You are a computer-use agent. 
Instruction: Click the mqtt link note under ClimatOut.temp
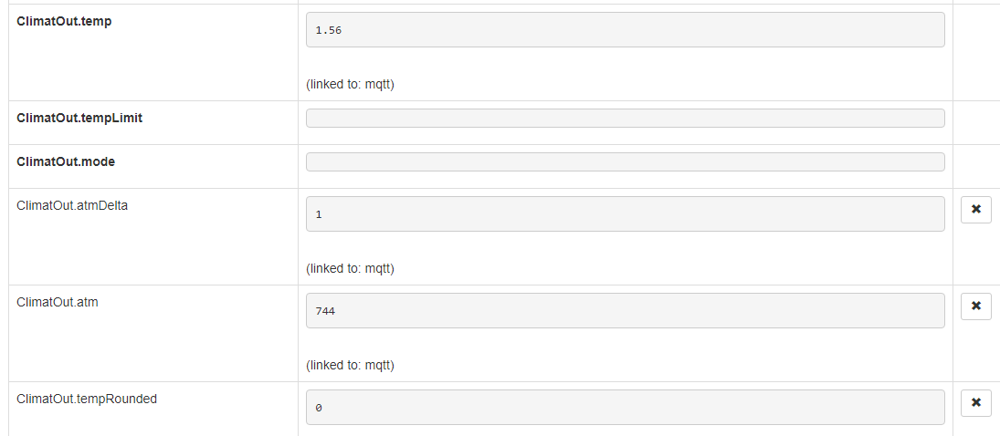350,85
